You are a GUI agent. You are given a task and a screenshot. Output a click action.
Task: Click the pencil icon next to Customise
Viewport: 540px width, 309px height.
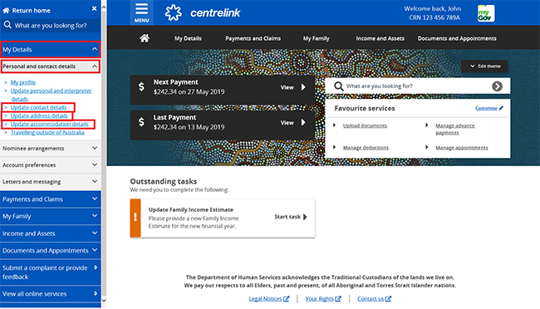502,108
